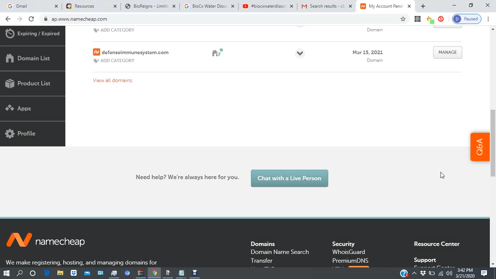Open Product List in sidebar
This screenshot has width=496, height=279.
coord(33,83)
